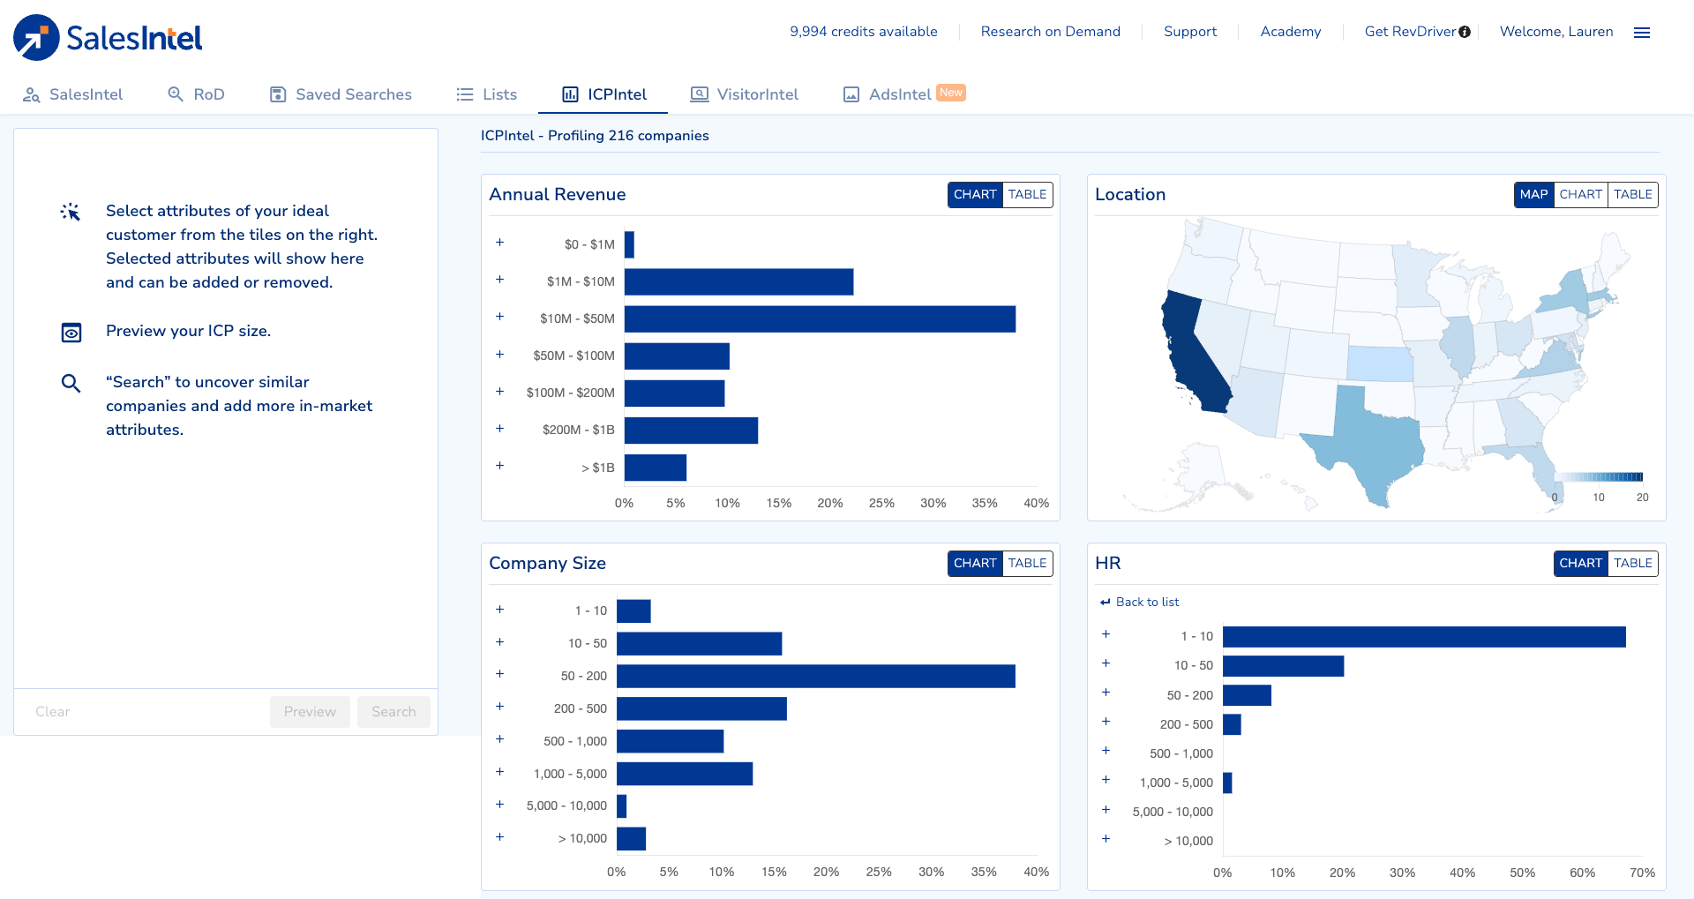Click the Search button in the left panel
Image resolution: width=1694 pixels, height=899 pixels.
click(x=394, y=712)
